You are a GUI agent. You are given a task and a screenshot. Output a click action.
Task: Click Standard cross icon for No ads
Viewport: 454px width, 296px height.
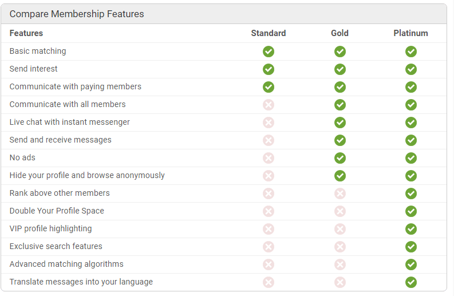click(269, 158)
